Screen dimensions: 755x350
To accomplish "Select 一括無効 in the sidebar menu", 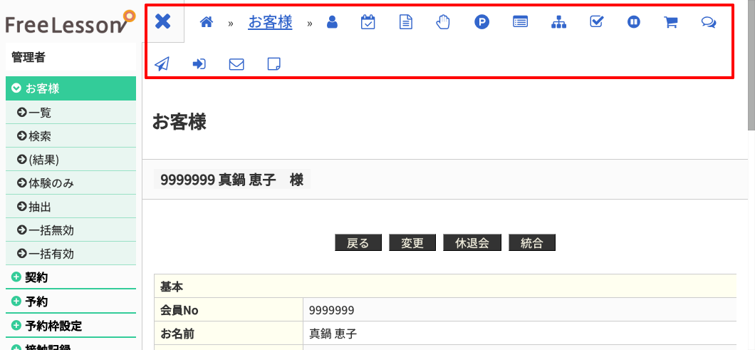I will [50, 230].
